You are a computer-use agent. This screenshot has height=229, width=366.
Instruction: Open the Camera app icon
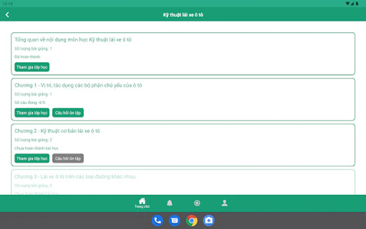click(208, 220)
